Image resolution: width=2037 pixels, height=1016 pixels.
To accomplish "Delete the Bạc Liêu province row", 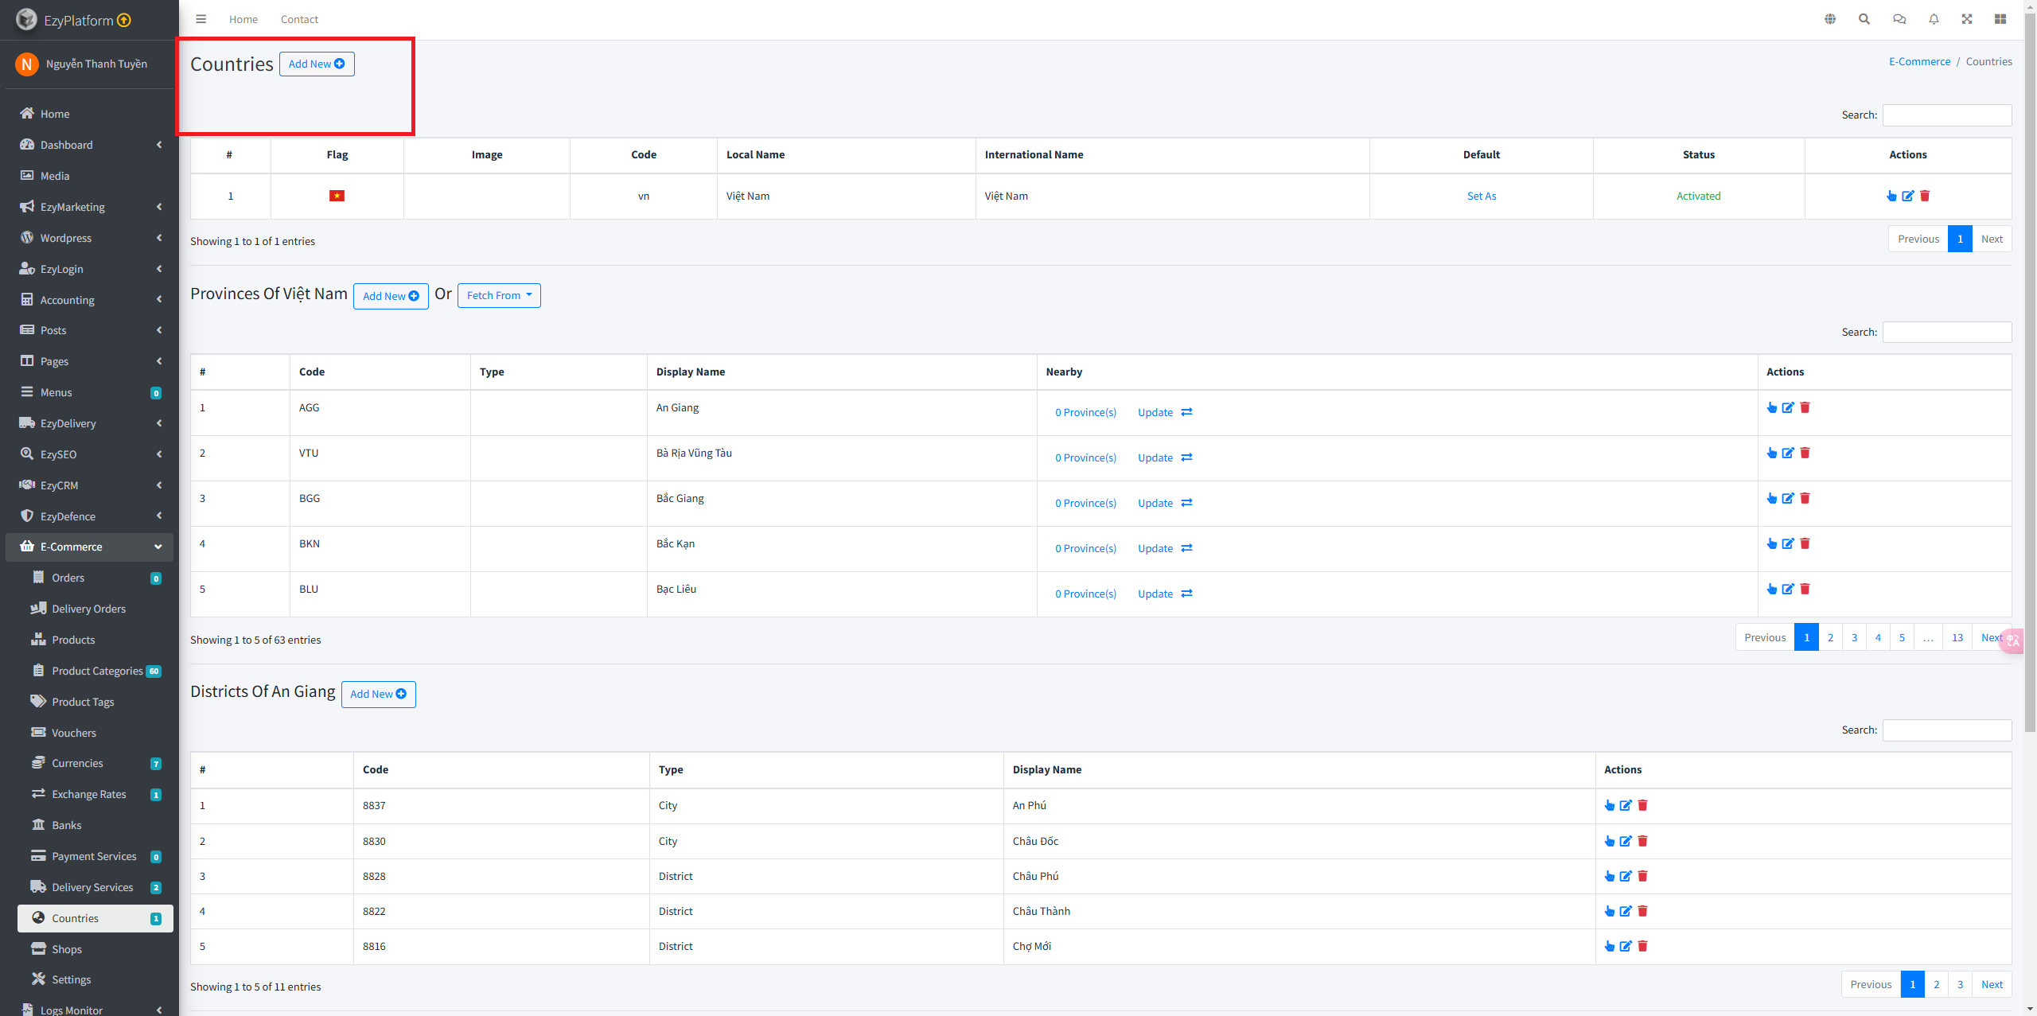I will pos(1805,589).
